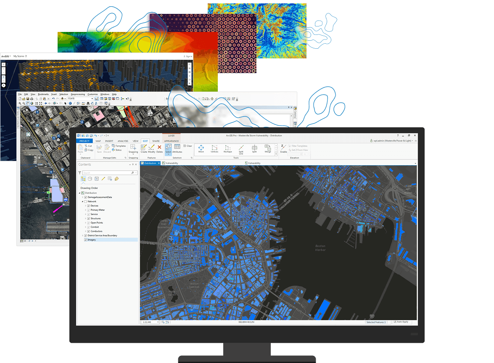Open the Create Features tool
The image size is (494, 363).
tap(143, 147)
